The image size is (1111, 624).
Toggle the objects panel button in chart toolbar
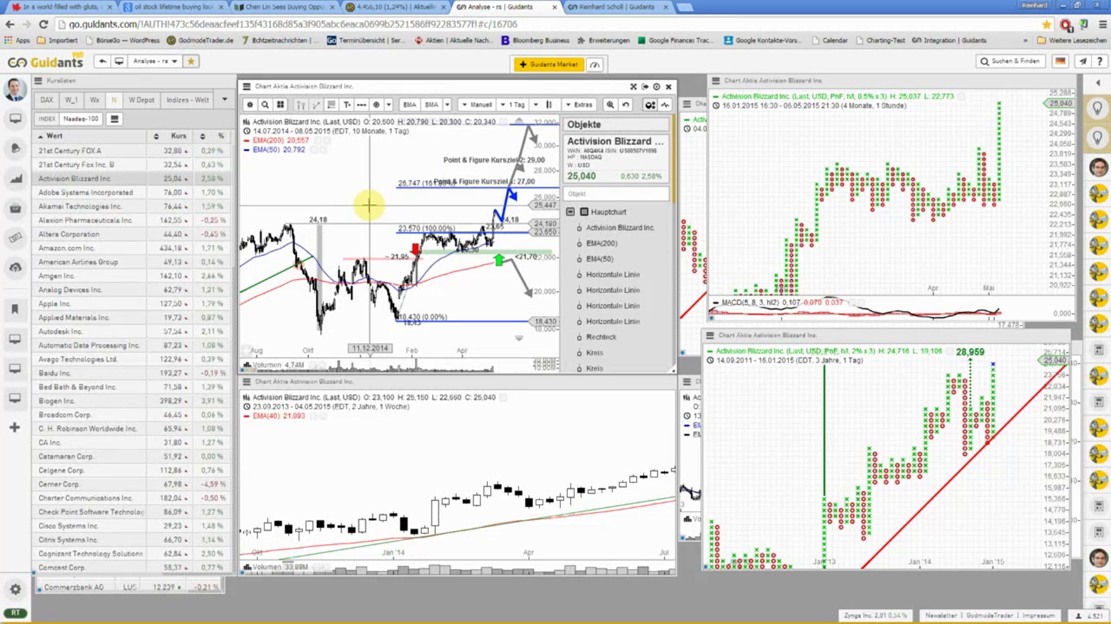[650, 105]
